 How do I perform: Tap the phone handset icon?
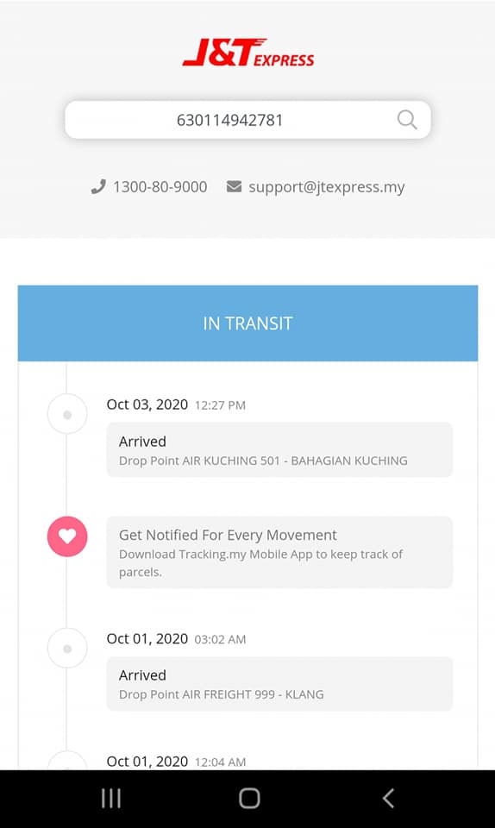click(x=98, y=186)
